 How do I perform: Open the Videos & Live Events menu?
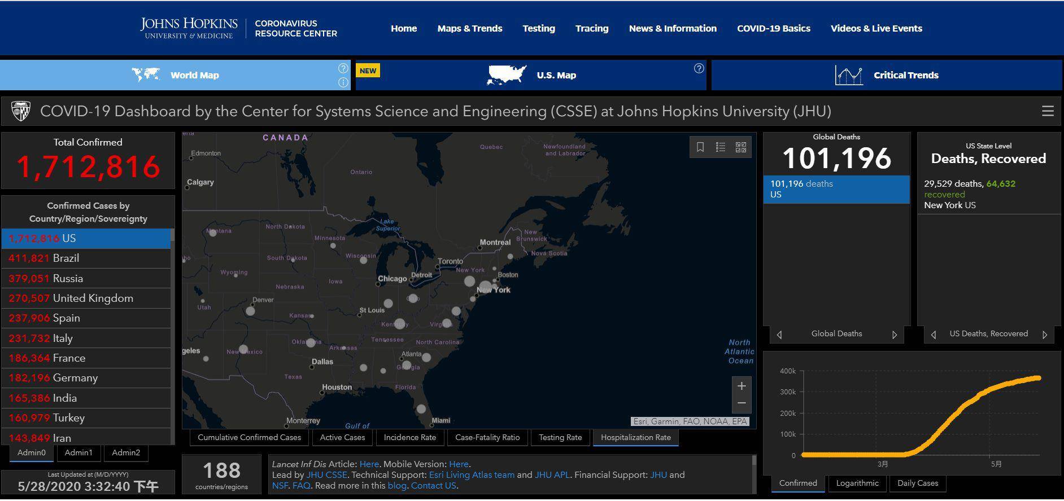[x=877, y=28]
